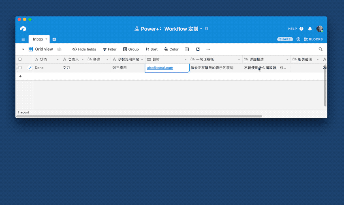
Task: Click the share view export icon
Action: [x=198, y=49]
